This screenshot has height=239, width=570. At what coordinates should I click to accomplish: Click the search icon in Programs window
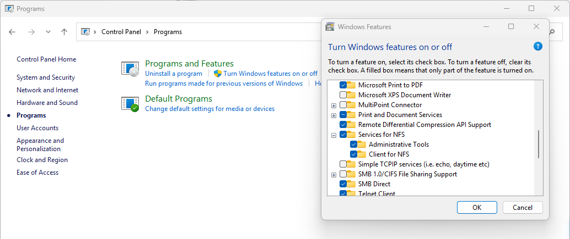[x=552, y=32]
